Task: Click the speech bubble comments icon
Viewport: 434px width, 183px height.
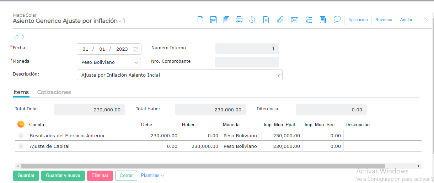Action: pyautogui.click(x=337, y=20)
